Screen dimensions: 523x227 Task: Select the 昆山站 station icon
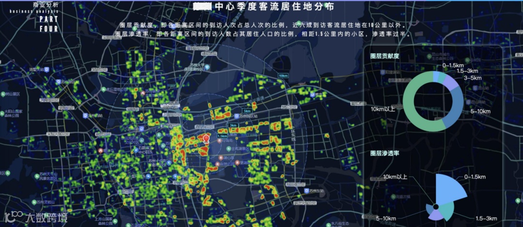(x=475, y=88)
